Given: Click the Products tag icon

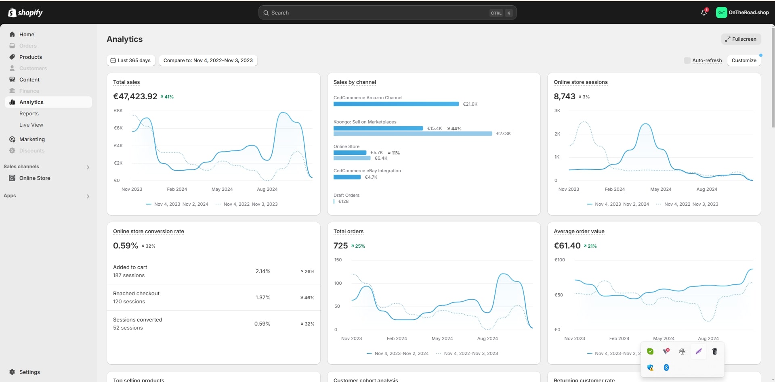Looking at the screenshot, I should (12, 57).
